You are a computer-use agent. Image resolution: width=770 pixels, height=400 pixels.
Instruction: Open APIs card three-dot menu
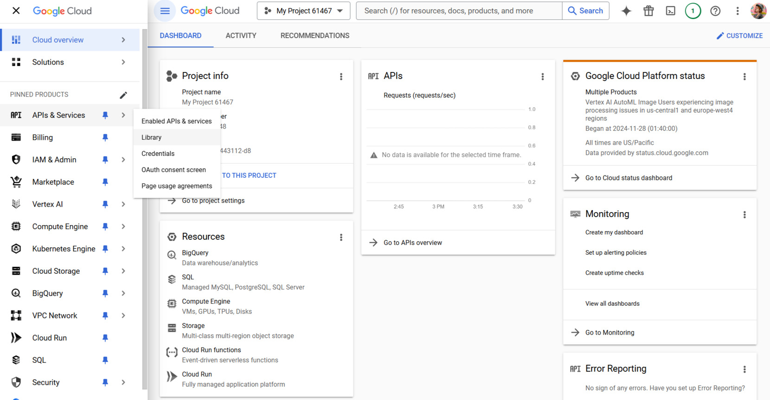tap(543, 77)
